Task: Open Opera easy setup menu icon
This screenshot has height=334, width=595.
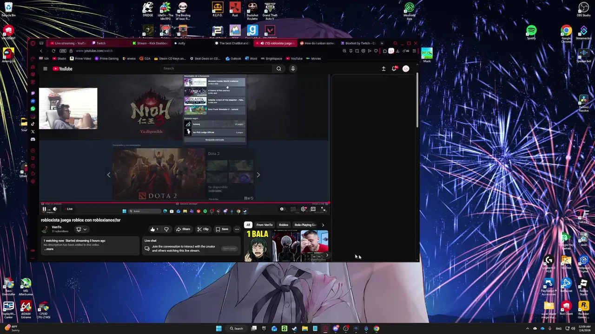Action: click(414, 51)
